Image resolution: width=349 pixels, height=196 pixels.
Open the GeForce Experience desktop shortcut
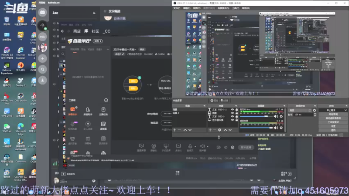click(x=7, y=68)
